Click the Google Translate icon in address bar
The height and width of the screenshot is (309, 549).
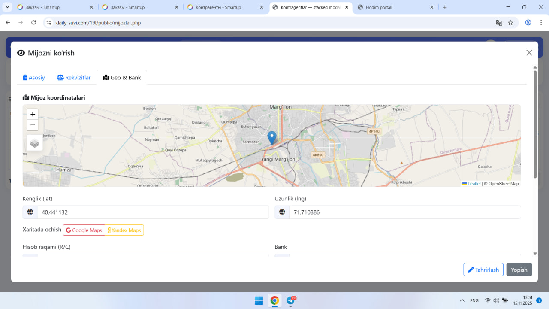tap(499, 23)
